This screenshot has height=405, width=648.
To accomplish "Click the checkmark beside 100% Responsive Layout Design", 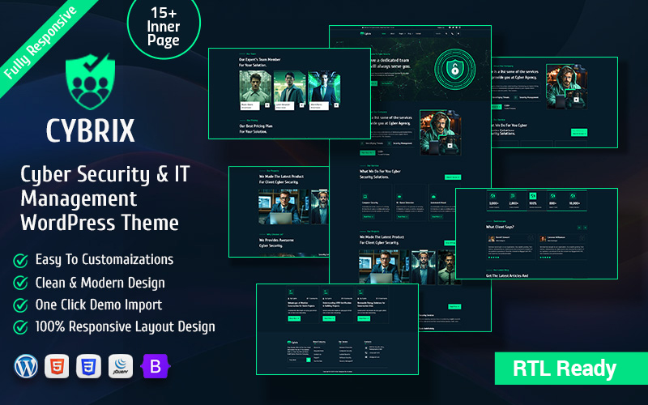I will pyautogui.click(x=20, y=327).
